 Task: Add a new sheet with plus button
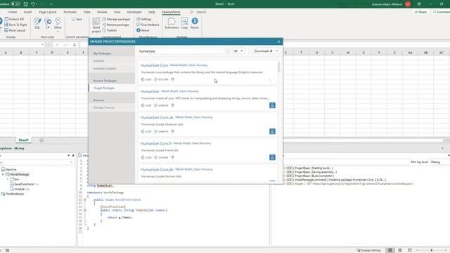(41, 140)
